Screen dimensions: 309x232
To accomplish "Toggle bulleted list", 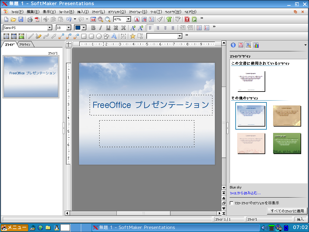I will [x=199, y=28].
